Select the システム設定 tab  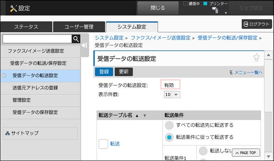132,27
